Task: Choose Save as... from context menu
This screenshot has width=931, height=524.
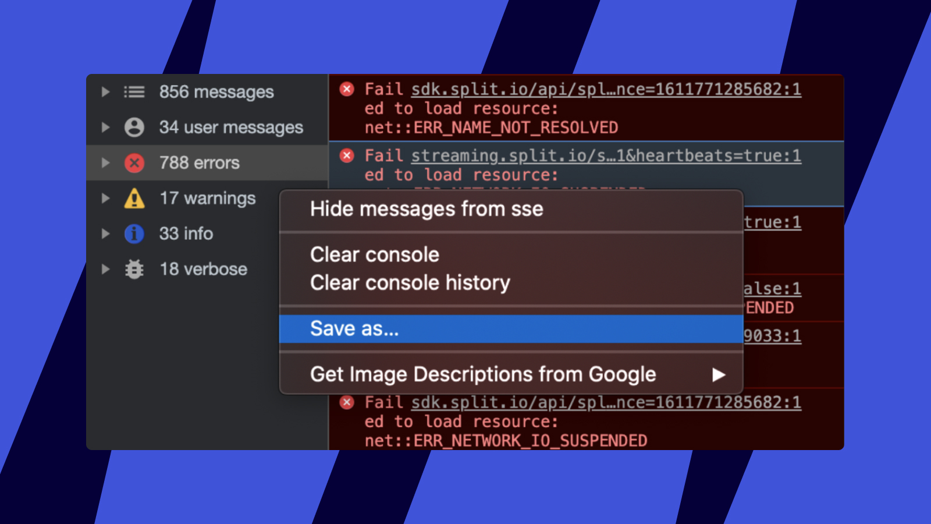Action: coord(354,329)
